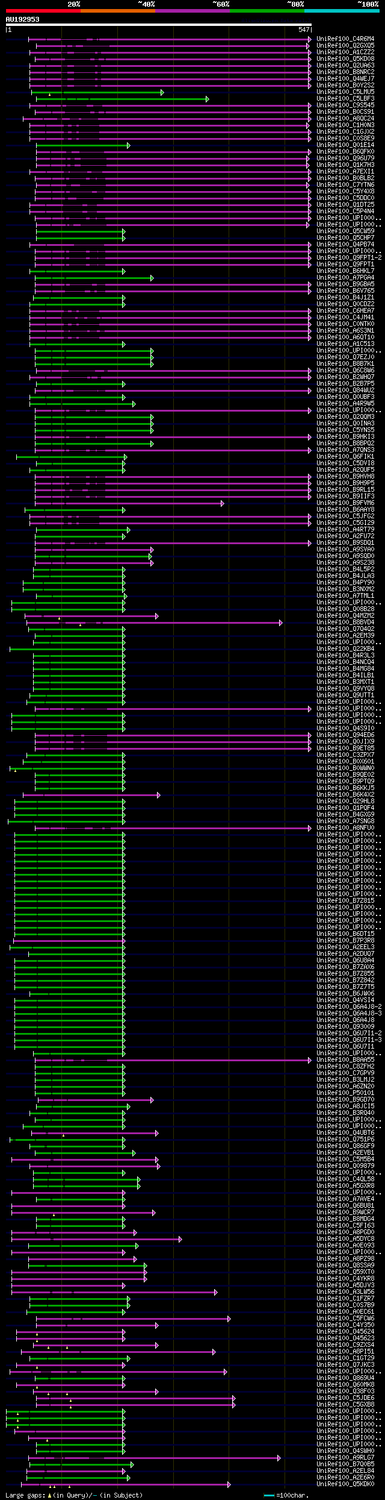Select the UniRef100_B7P3R8 label
The image size is (385, 1500).
click(x=345, y=941)
